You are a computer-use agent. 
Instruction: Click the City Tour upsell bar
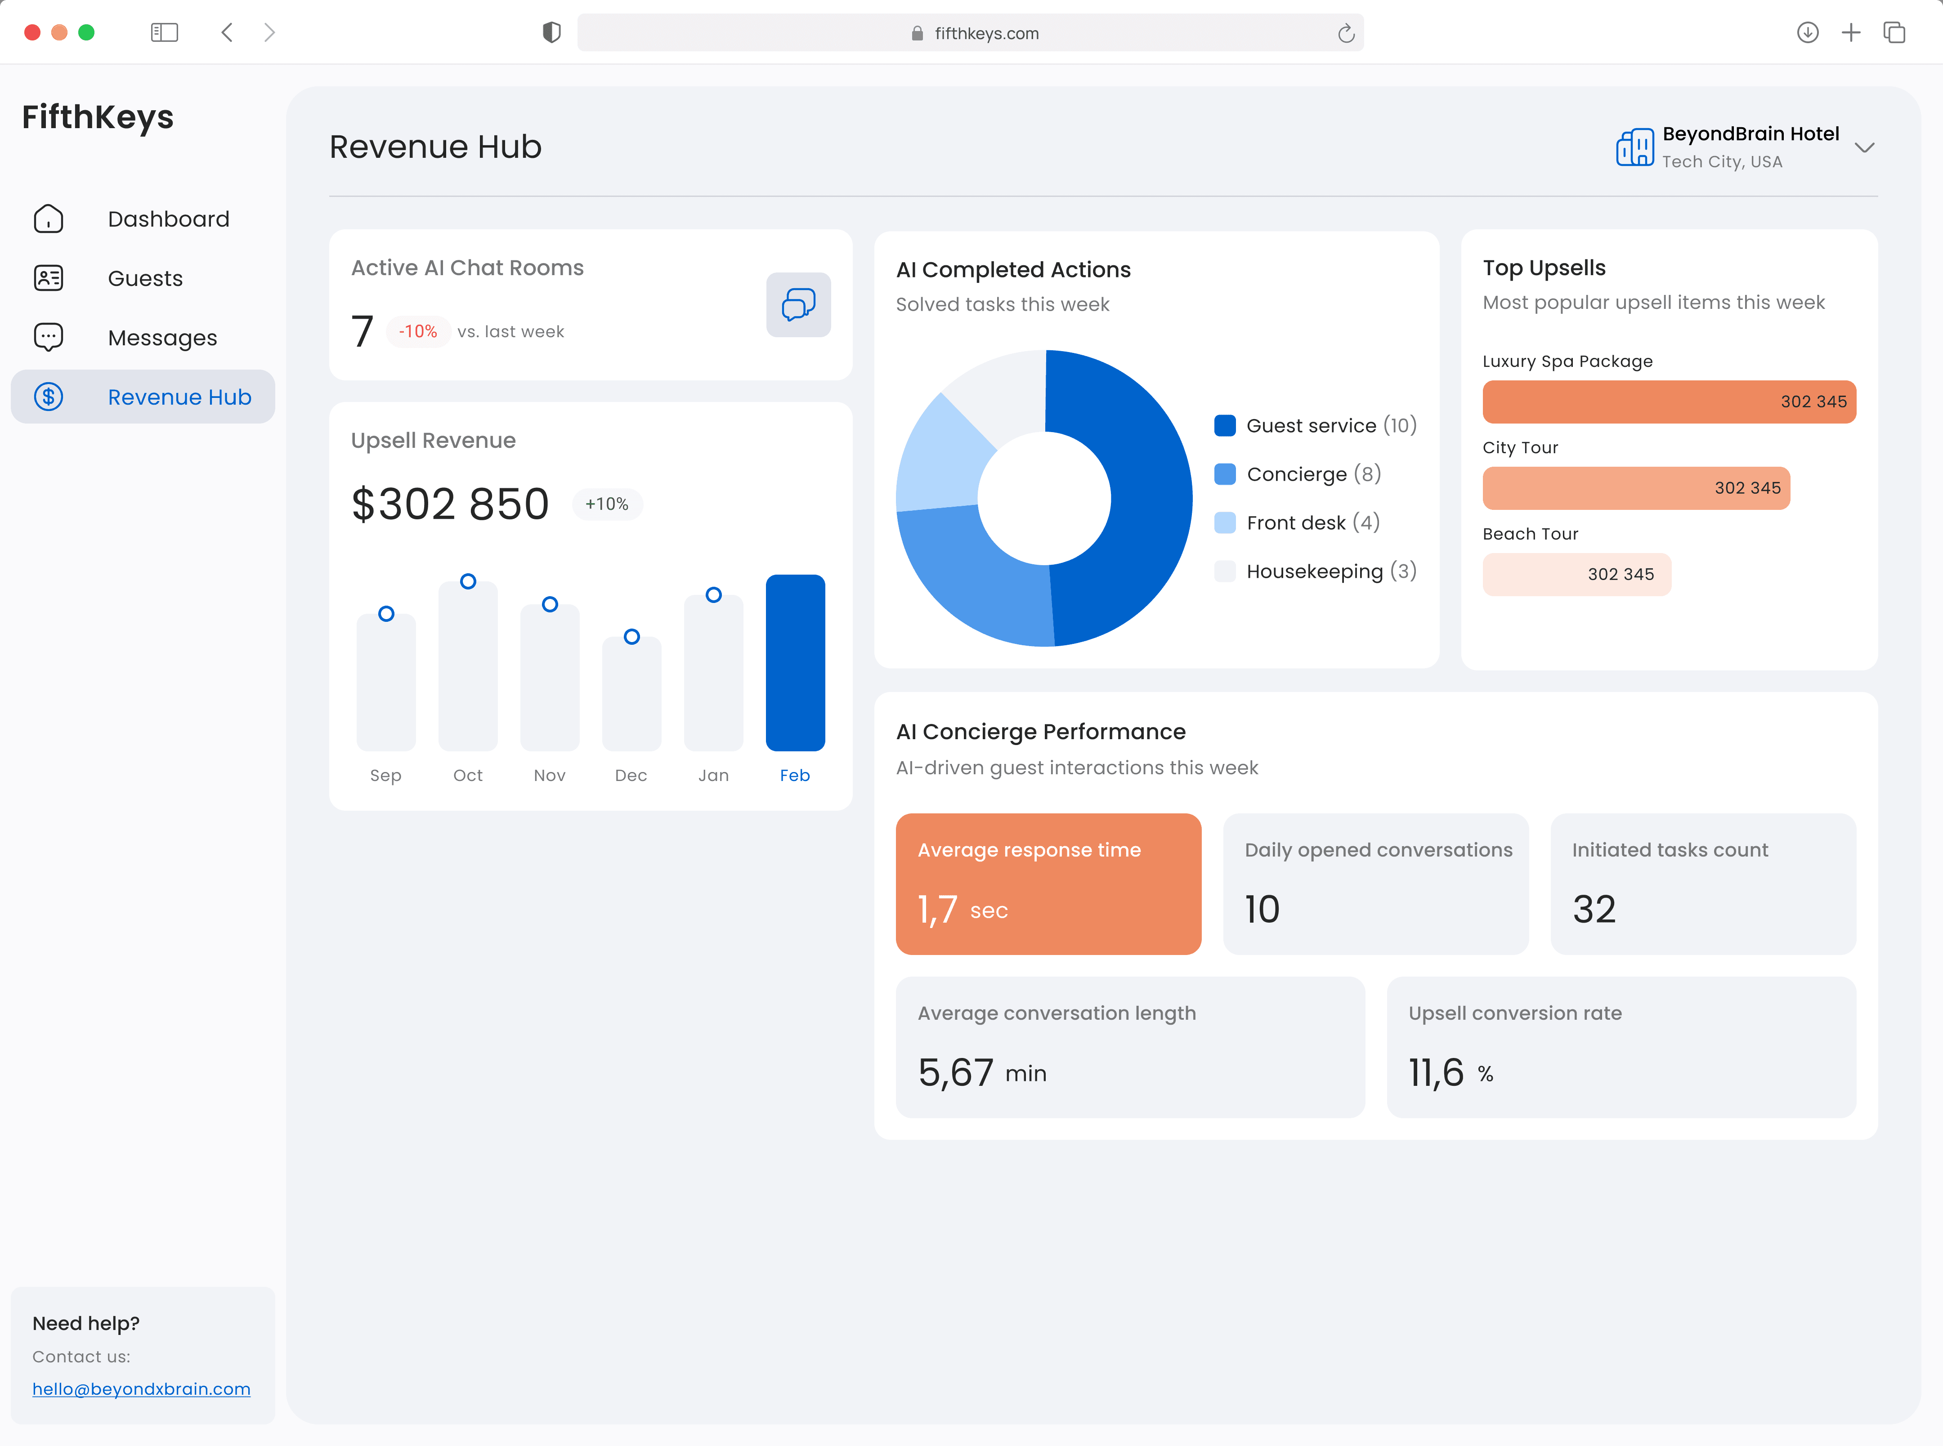[1636, 487]
